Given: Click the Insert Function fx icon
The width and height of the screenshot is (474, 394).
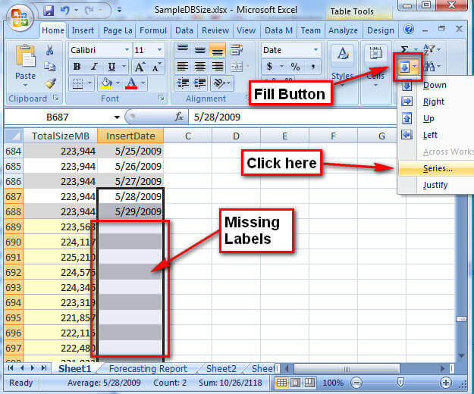Looking at the screenshot, I should [179, 117].
